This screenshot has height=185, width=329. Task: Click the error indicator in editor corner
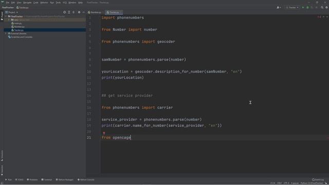click(319, 17)
